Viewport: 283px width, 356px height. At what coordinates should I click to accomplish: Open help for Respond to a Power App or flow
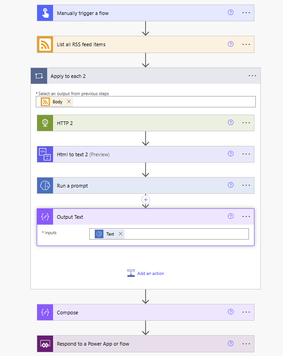pyautogui.click(x=230, y=343)
